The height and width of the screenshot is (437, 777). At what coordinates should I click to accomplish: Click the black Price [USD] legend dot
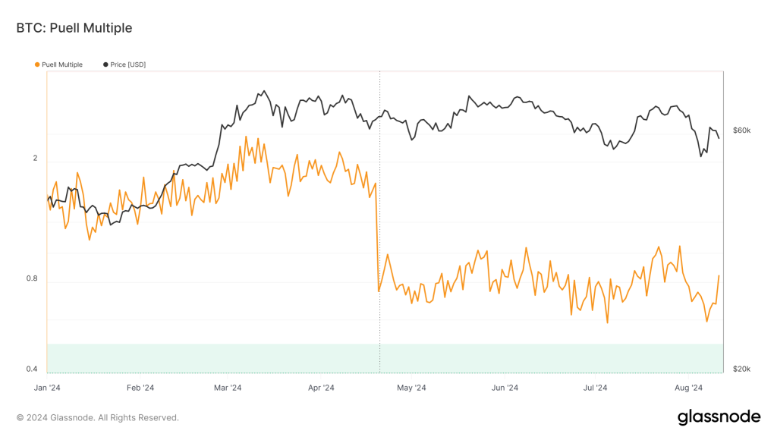pos(105,64)
